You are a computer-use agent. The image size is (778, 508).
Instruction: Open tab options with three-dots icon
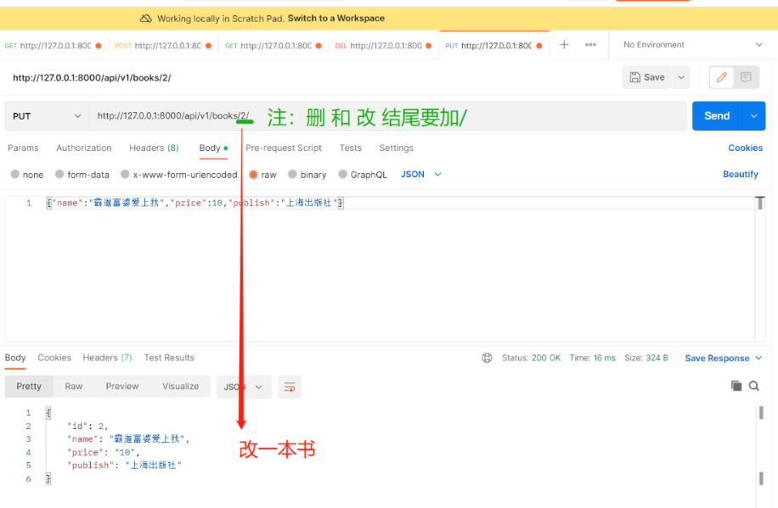(x=590, y=45)
